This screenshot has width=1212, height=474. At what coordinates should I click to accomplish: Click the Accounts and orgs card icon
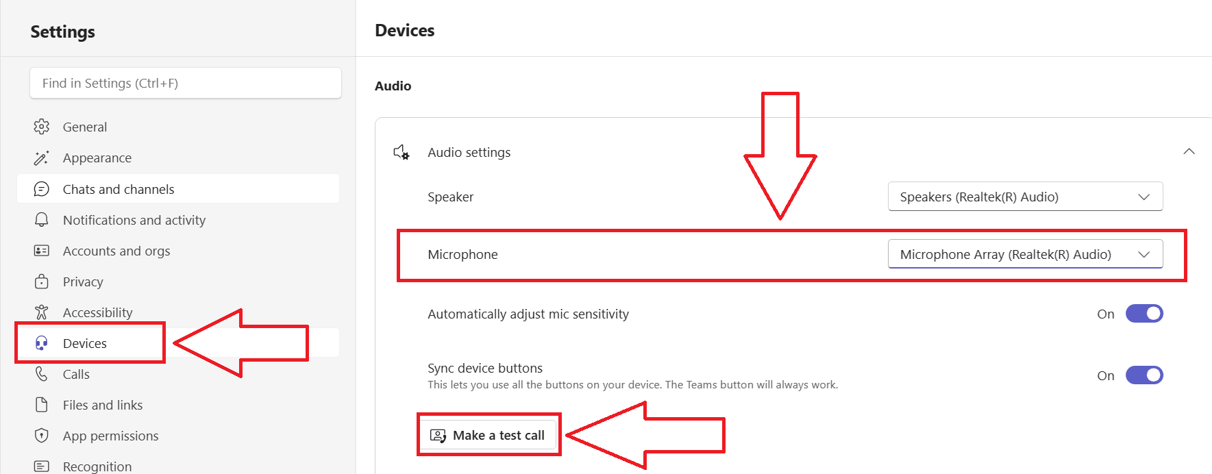(x=42, y=251)
